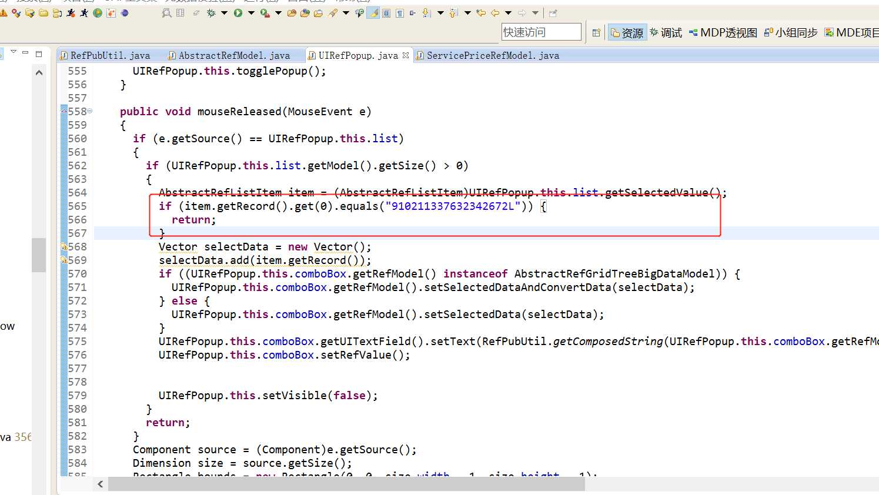Click the left panel scroll up arrow
The image size is (879, 495).
(x=39, y=73)
